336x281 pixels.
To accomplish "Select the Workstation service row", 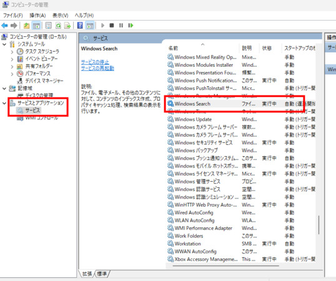I will point(241,244).
